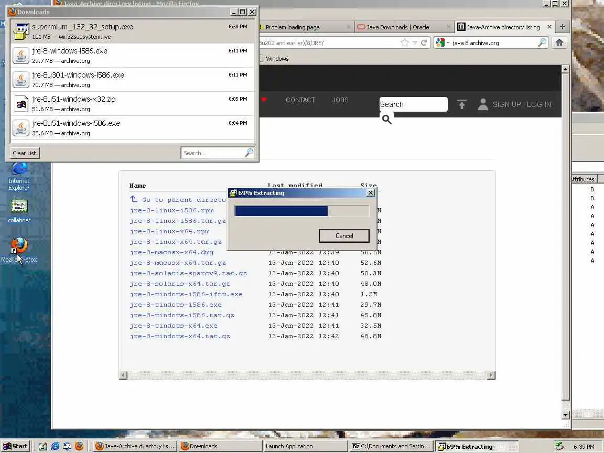Image resolution: width=604 pixels, height=453 pixels.
Task: Click the Windows bookmark in bookmarks toolbar
Action: [x=277, y=59]
